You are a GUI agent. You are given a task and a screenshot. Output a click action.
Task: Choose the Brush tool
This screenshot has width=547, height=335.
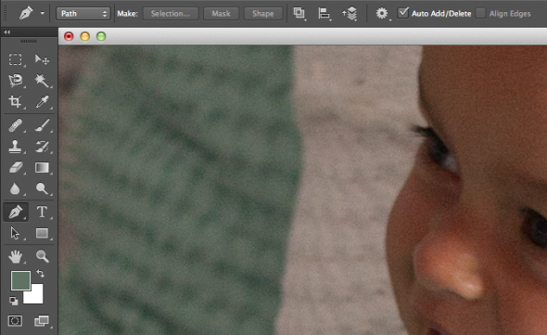(42, 125)
